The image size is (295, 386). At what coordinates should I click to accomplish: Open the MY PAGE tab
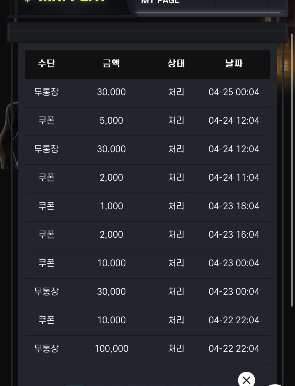160,2
